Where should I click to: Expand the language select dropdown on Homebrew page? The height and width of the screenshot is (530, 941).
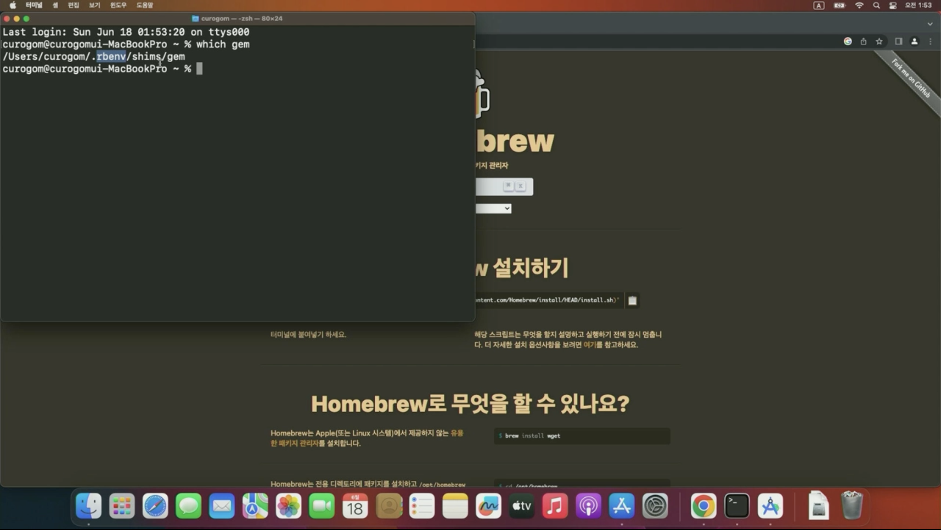pyautogui.click(x=493, y=208)
